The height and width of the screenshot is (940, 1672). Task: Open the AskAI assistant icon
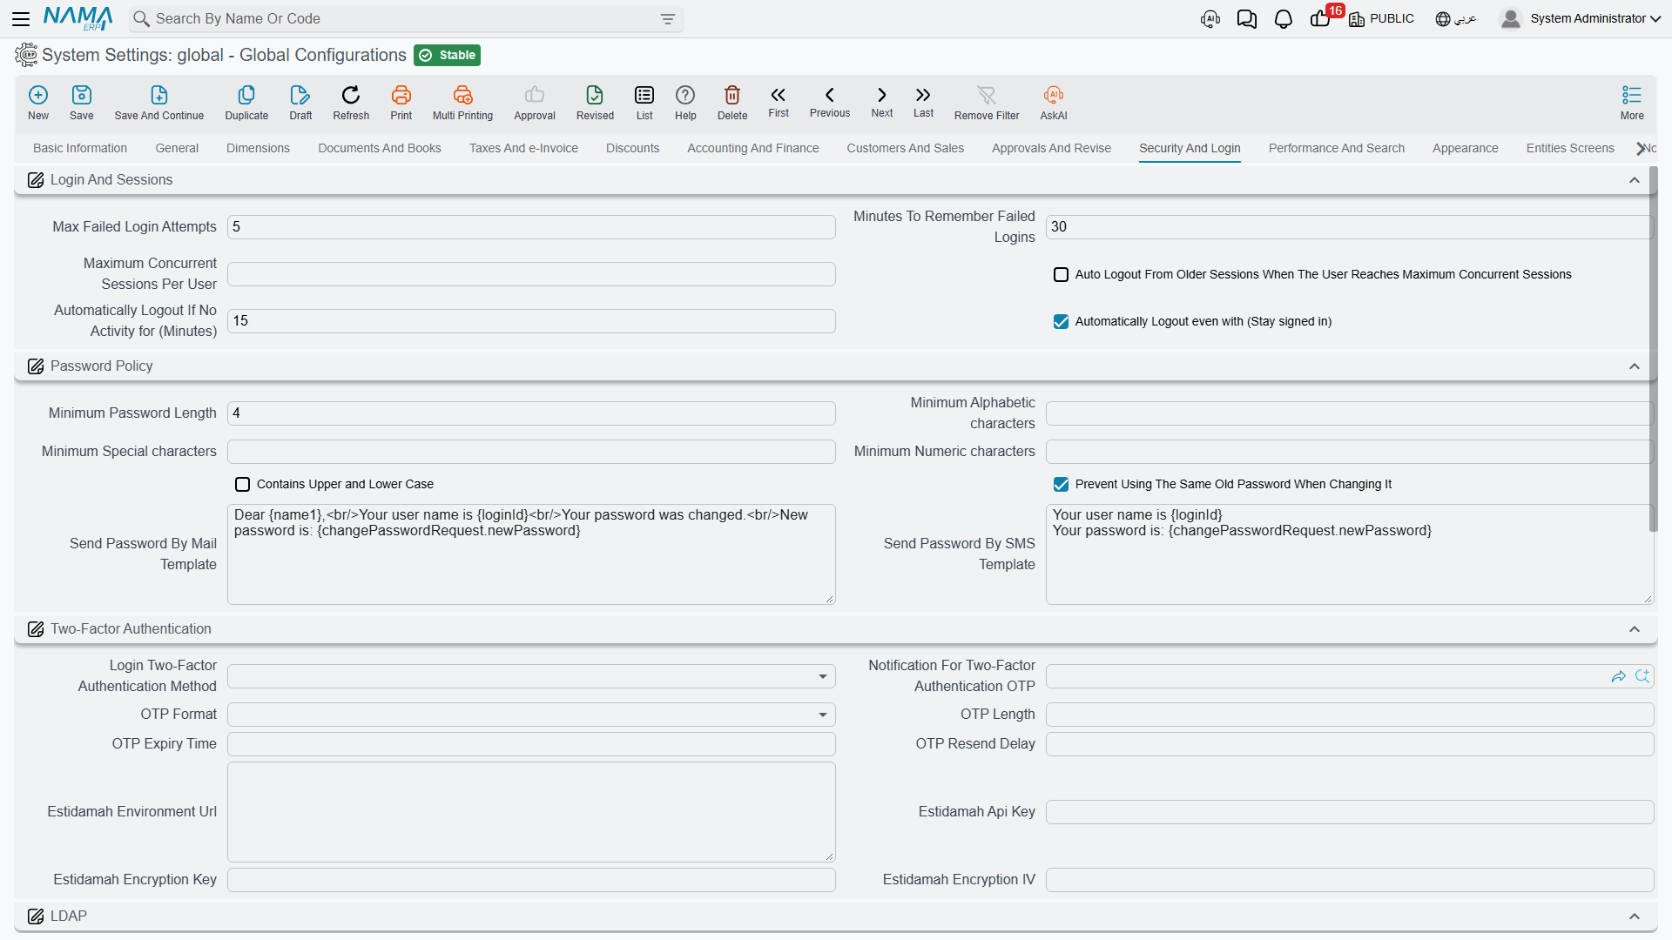1053,95
